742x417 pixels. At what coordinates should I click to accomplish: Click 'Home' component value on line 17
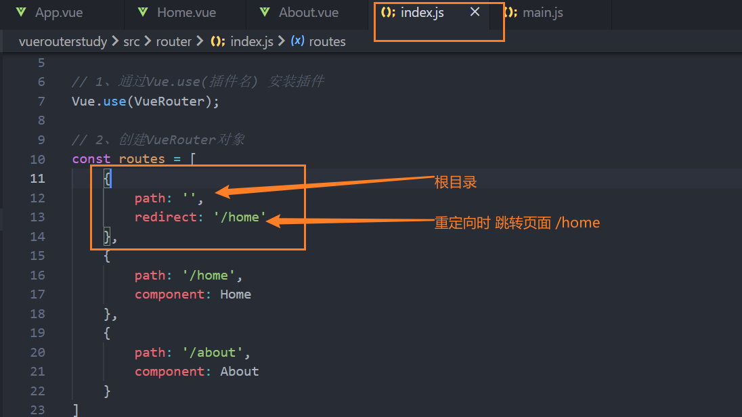[x=235, y=294]
